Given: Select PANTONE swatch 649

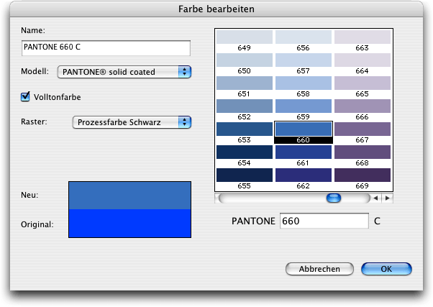Looking at the screenshot, I should tap(245, 37).
